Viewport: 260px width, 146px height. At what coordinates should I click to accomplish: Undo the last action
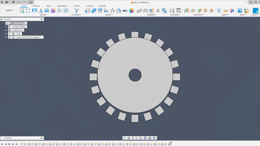pyautogui.click(x=18, y=2)
